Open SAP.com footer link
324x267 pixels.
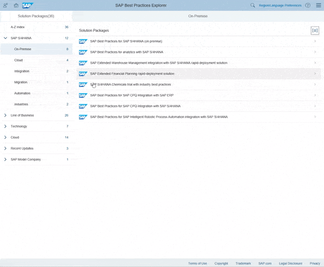click(x=265, y=263)
